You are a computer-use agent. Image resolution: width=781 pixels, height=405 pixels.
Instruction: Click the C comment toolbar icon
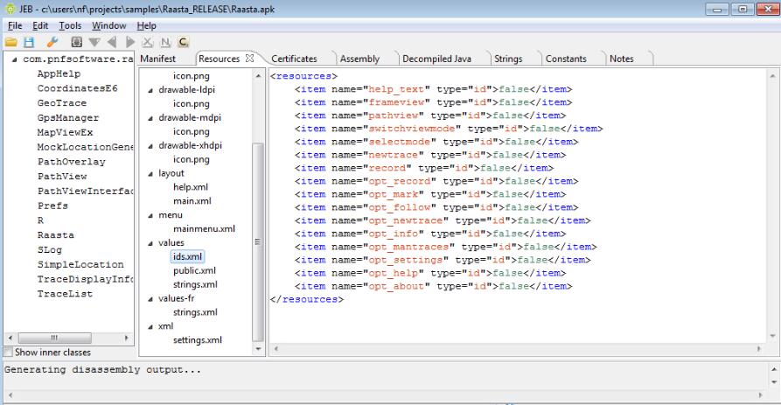pyautogui.click(x=184, y=42)
